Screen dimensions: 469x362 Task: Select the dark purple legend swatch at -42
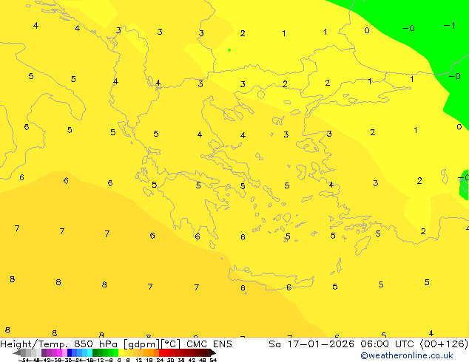[44, 352]
